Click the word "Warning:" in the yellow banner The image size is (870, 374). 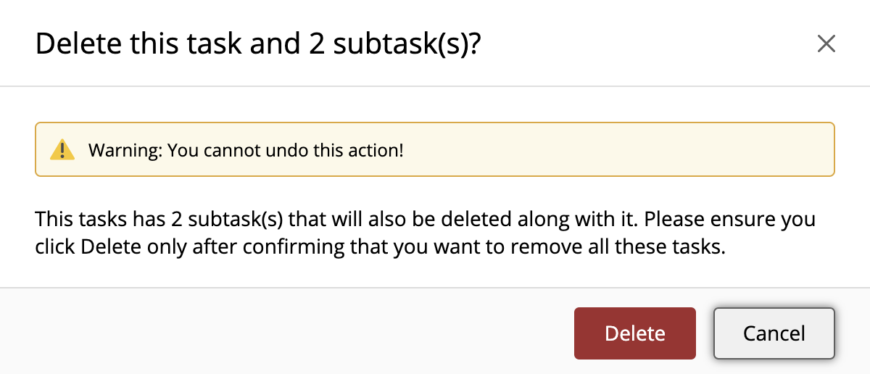pos(125,151)
